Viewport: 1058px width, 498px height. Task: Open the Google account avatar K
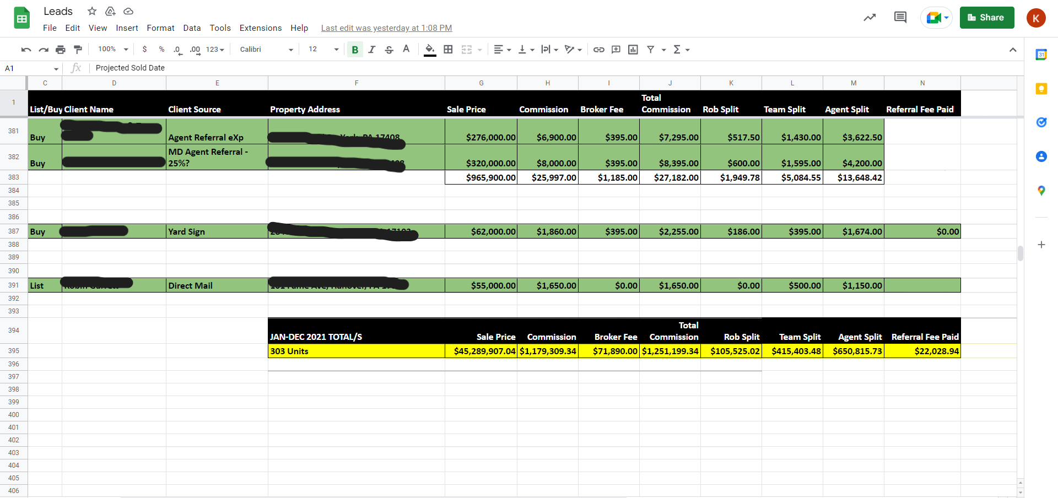(1036, 18)
